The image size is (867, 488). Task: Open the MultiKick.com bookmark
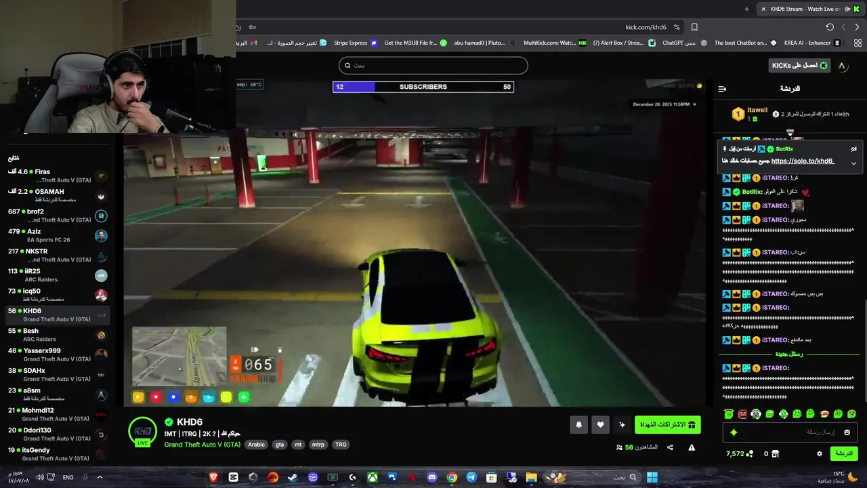(555, 43)
